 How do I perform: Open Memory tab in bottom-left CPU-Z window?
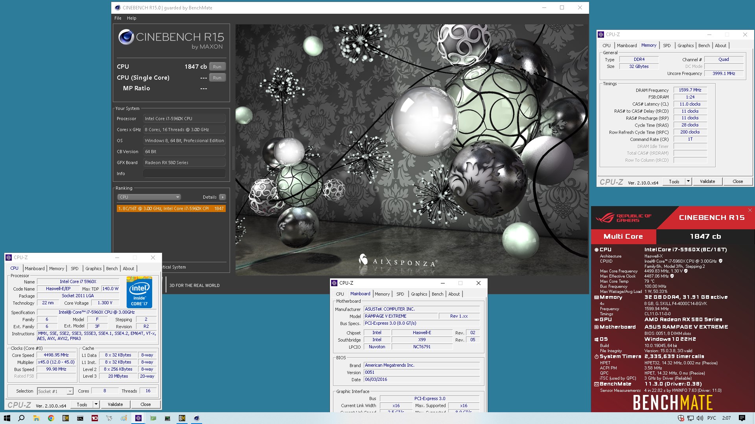[x=57, y=269]
